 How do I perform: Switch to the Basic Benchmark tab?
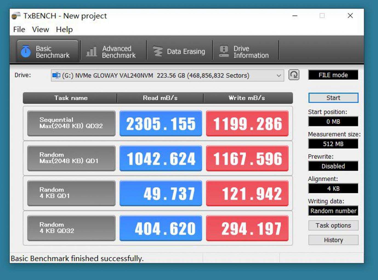[x=48, y=51]
